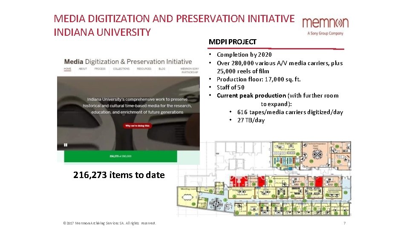
Task: Select the 'MDPI PROJECT' heading
Action: [x=233, y=42]
